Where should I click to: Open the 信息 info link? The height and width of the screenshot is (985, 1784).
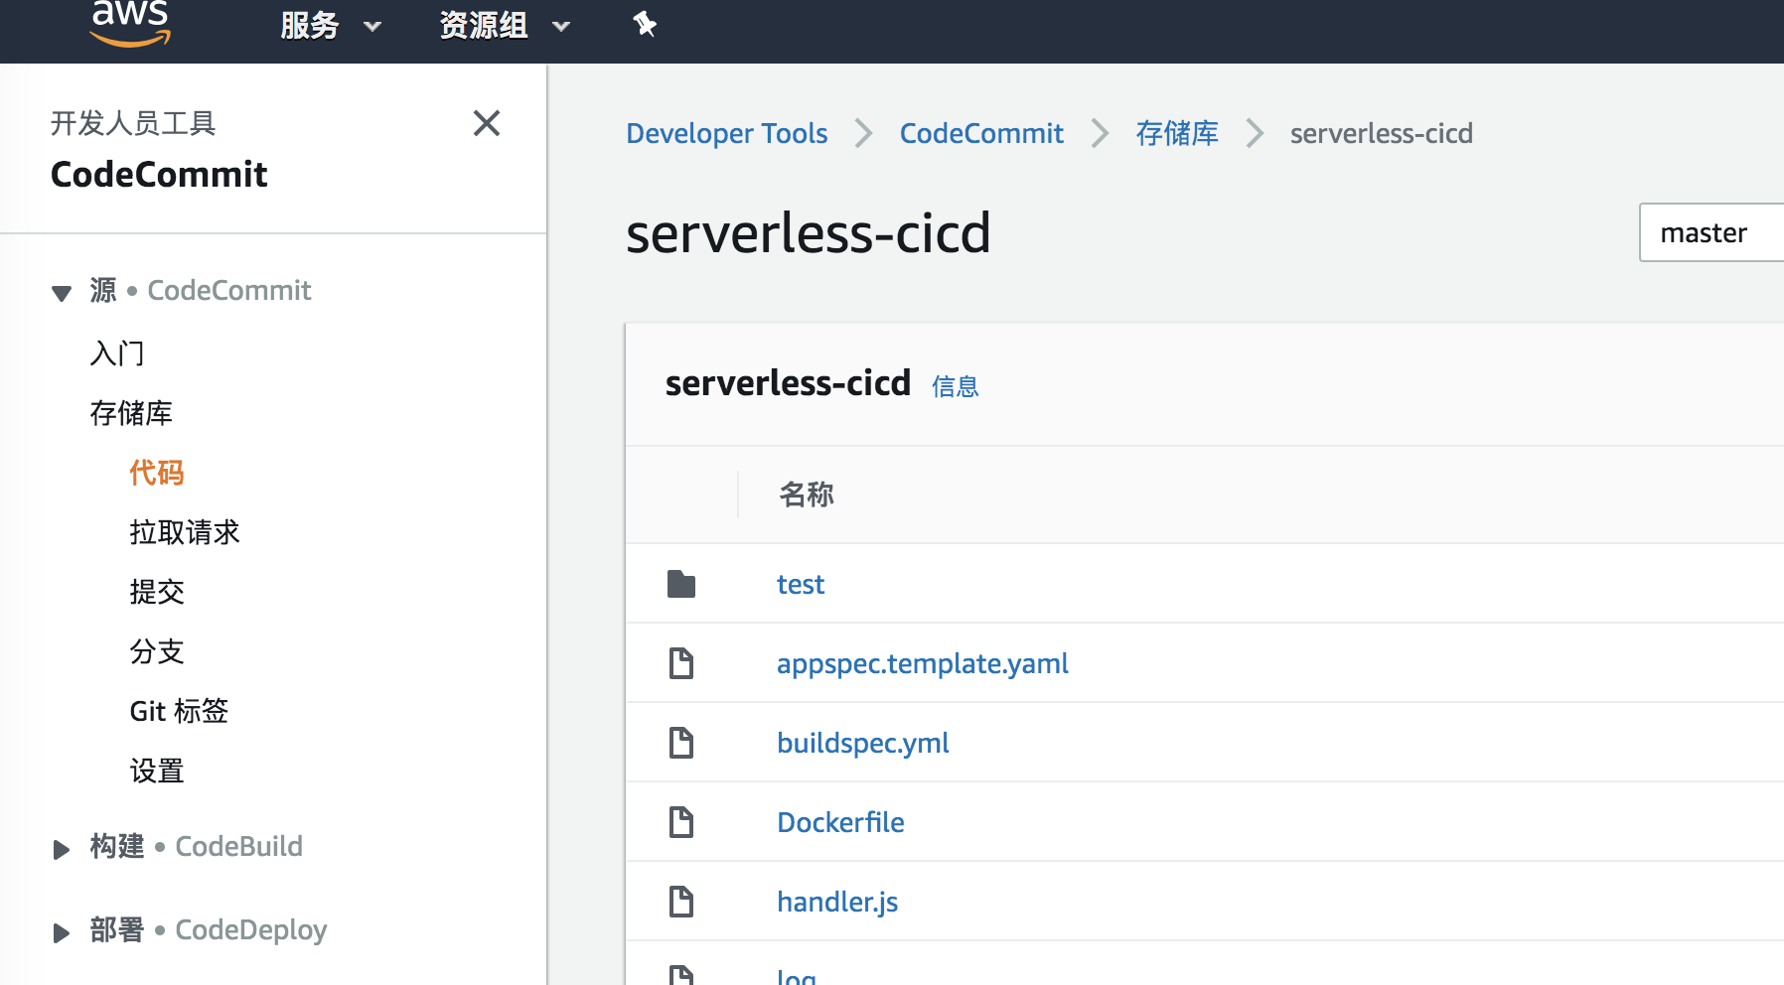[x=956, y=386]
